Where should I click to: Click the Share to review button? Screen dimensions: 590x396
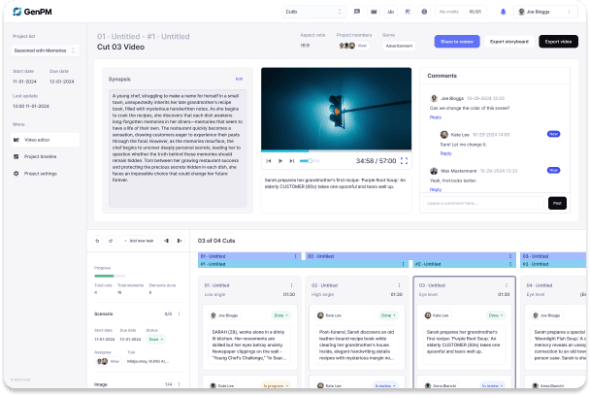coord(457,42)
